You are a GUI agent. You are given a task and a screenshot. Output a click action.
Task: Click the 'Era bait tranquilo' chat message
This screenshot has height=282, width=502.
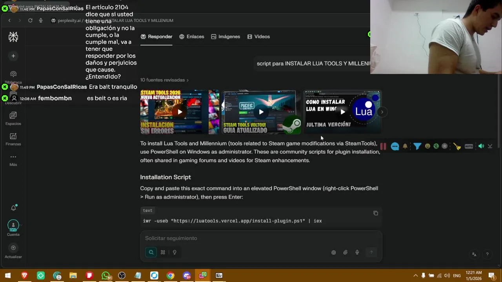coord(113,87)
